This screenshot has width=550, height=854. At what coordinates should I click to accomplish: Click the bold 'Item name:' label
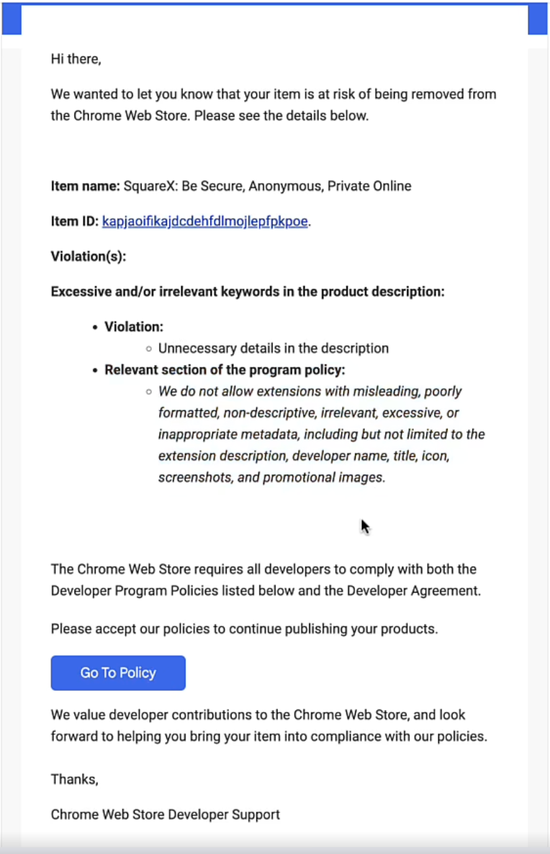86,186
